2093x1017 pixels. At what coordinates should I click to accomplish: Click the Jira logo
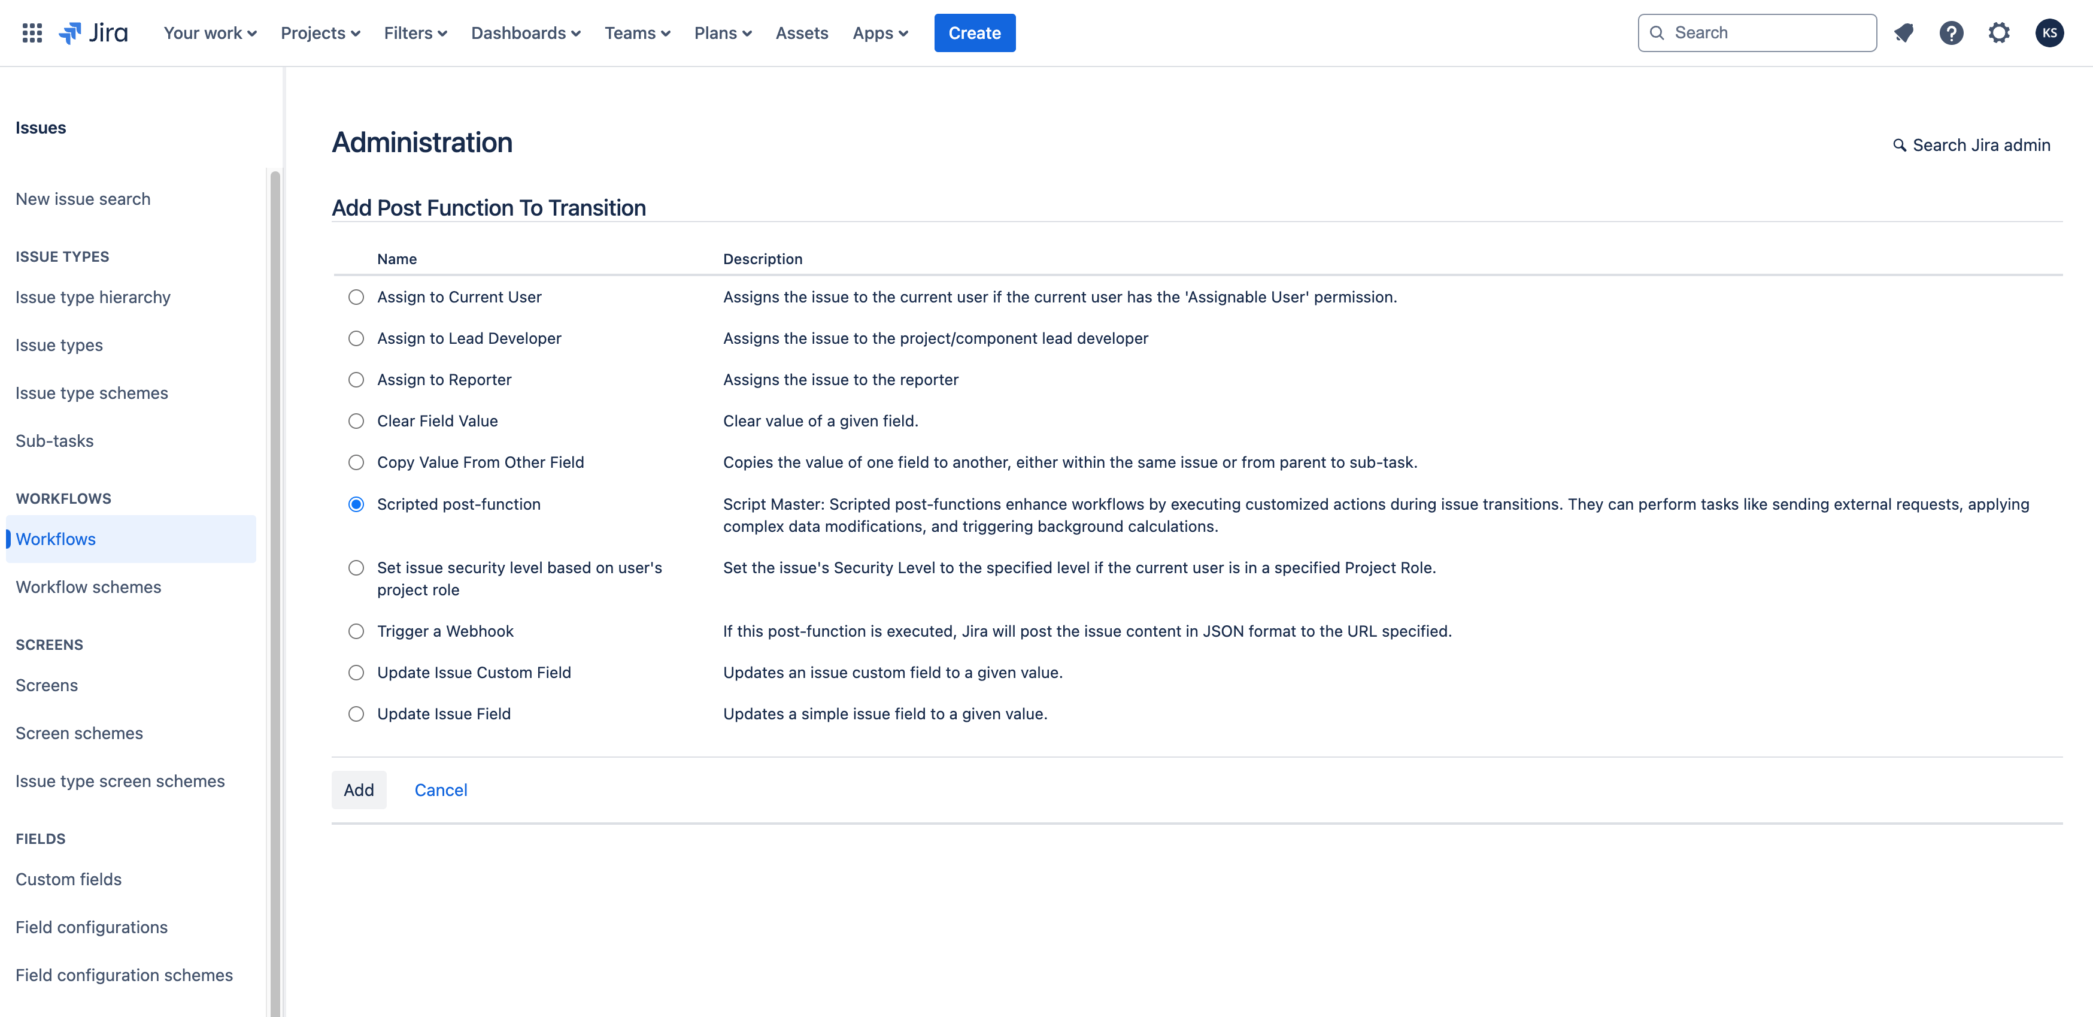click(x=93, y=32)
